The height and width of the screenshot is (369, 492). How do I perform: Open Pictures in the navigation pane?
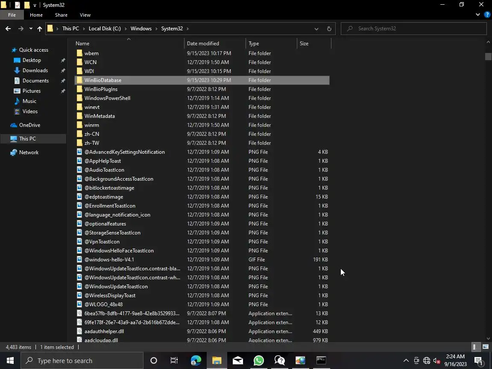coord(31,91)
